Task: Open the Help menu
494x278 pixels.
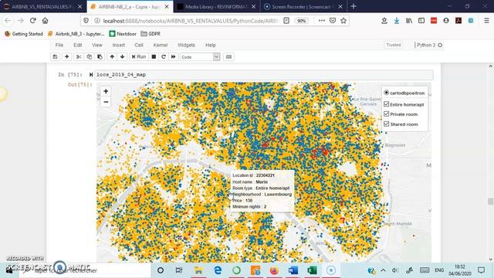Action: pos(211,45)
